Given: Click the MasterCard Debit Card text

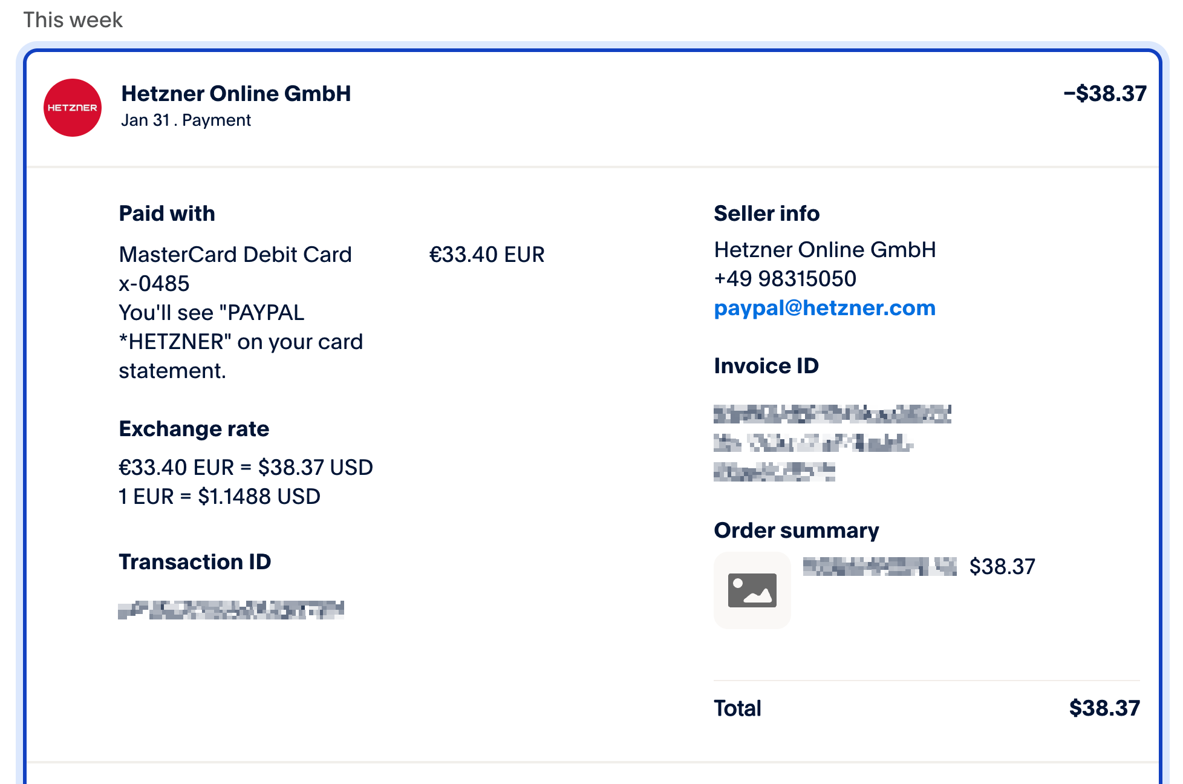Looking at the screenshot, I should tap(235, 255).
